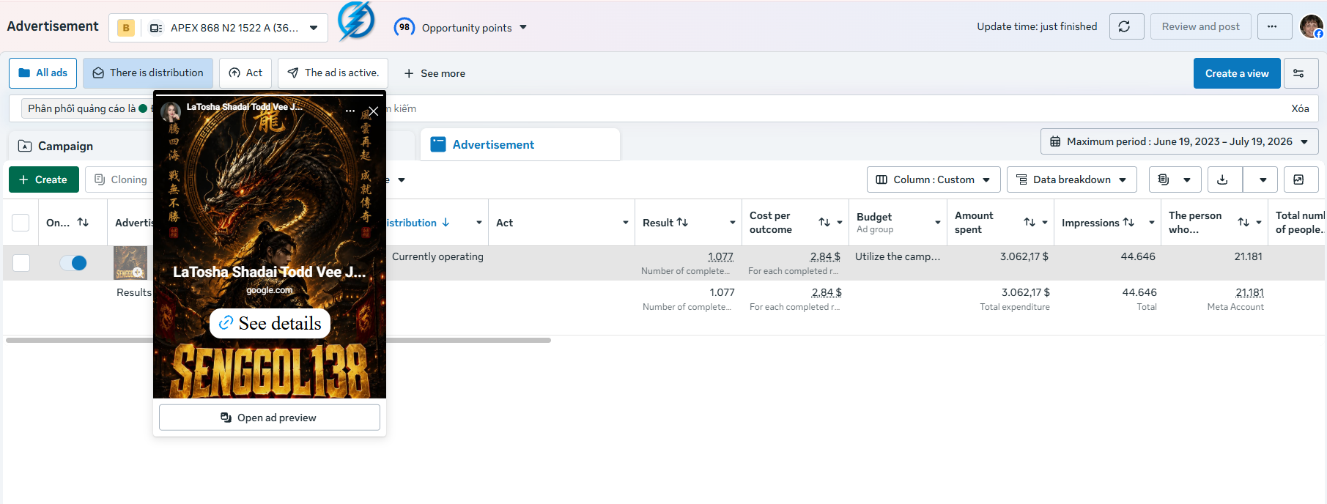Image resolution: width=1327 pixels, height=504 pixels.
Task: Open the Column: Custom dropdown
Action: click(934, 179)
